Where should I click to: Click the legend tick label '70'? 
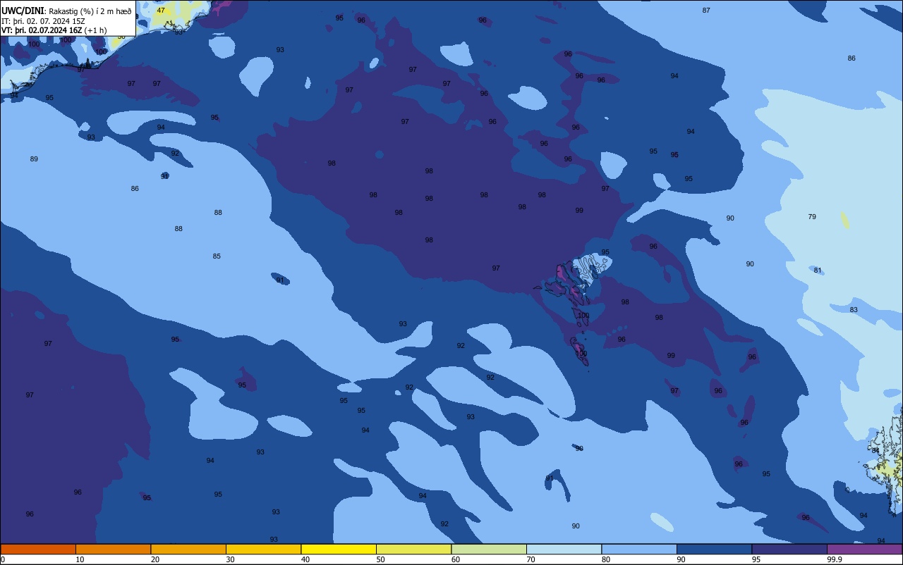point(531,559)
